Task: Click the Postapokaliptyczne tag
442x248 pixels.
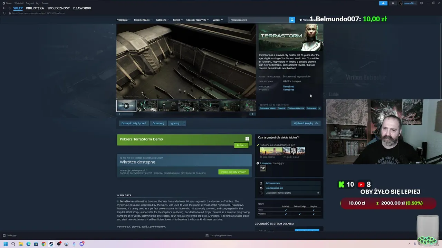Action: pyautogui.click(x=296, y=108)
